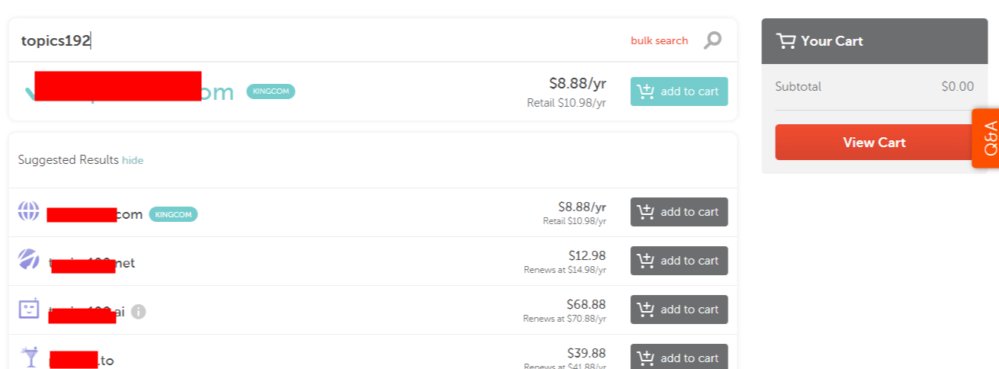Add the .net domain to cart

(679, 261)
